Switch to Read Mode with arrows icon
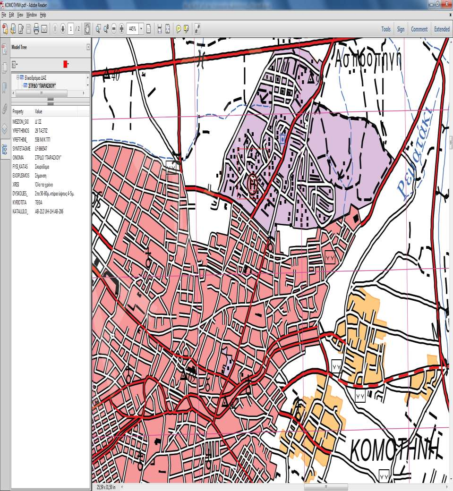The height and width of the screenshot is (491, 453). tap(197, 29)
